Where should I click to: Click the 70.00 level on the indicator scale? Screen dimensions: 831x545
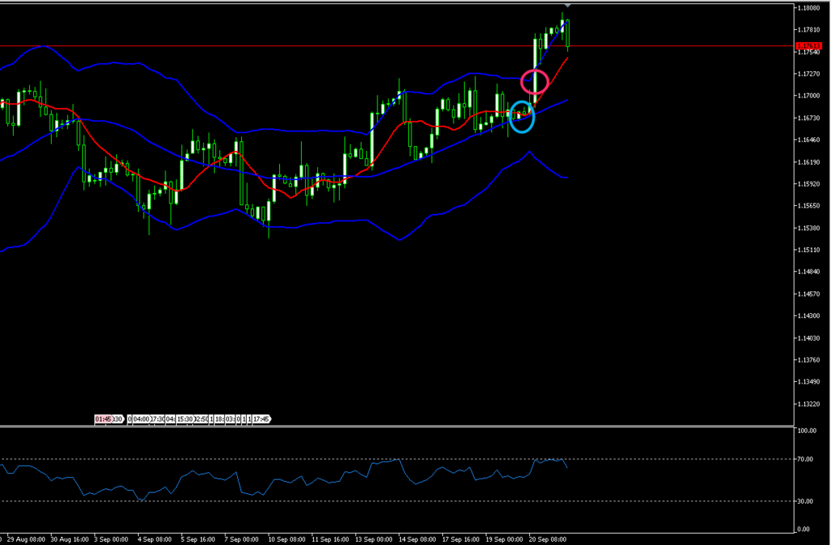click(x=806, y=459)
